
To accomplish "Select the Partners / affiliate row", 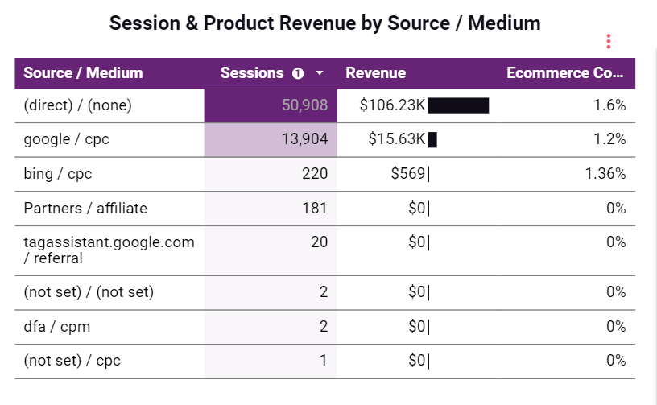I will 85,209.
